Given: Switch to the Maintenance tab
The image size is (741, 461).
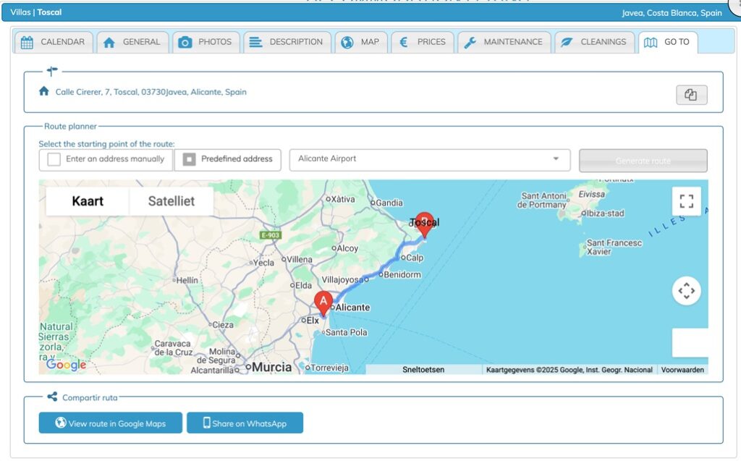Looking at the screenshot, I should tap(505, 42).
